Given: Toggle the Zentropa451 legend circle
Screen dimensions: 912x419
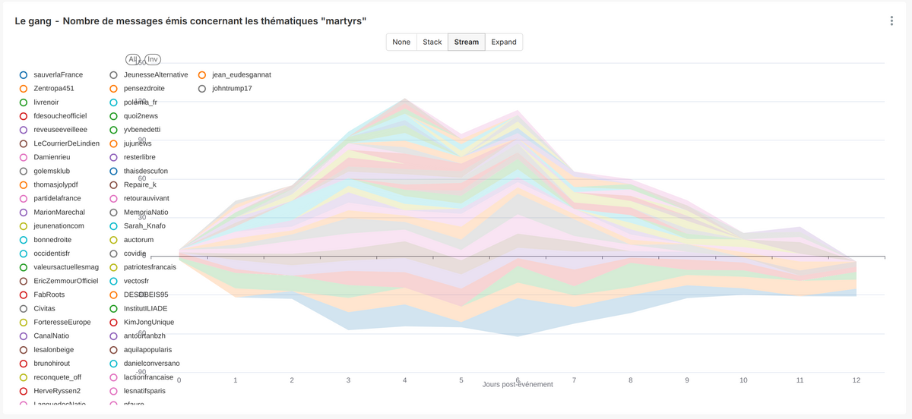Looking at the screenshot, I should 24,89.
